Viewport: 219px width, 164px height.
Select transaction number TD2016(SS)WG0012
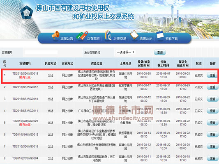click(25, 87)
